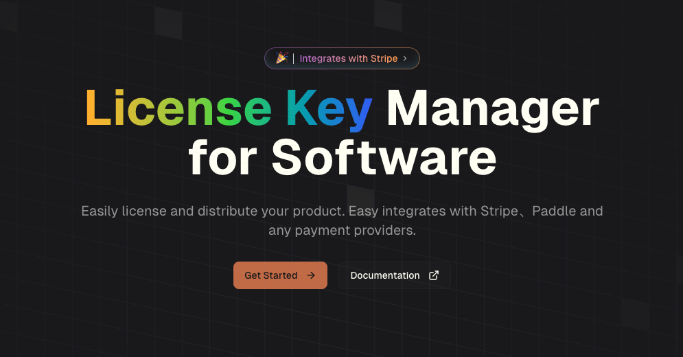Click the Get Started label text

(x=270, y=275)
